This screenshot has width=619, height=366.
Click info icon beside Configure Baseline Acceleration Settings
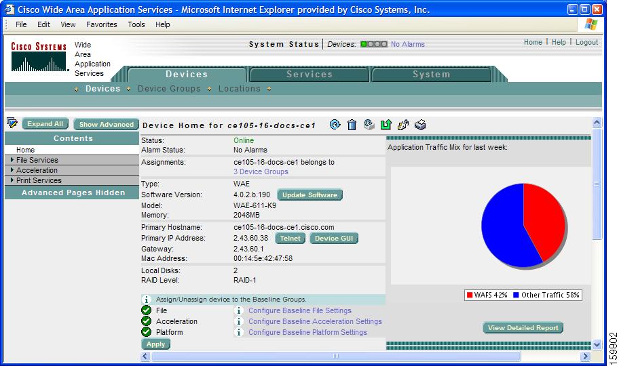238,321
